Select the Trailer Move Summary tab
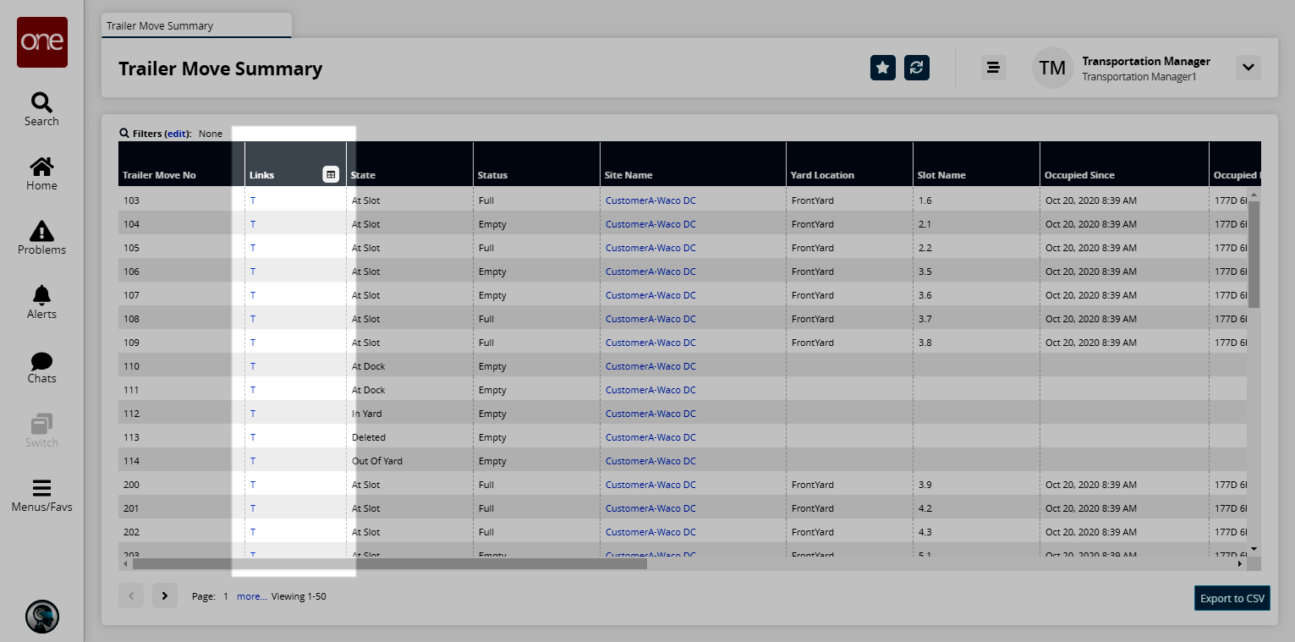 [x=196, y=25]
